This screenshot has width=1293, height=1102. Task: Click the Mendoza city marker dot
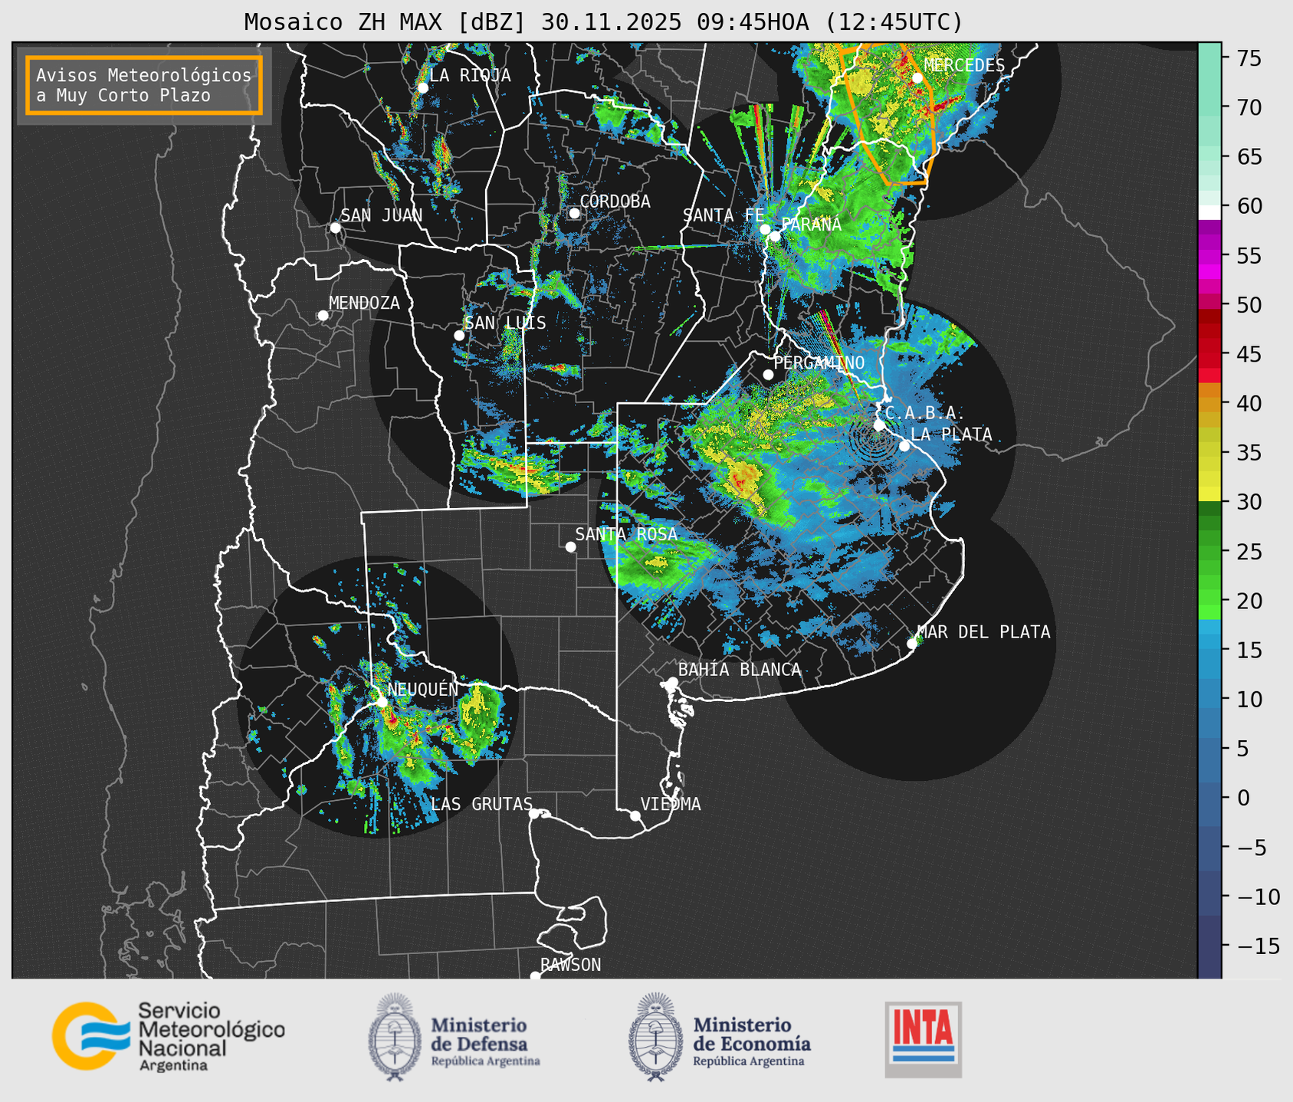click(323, 316)
